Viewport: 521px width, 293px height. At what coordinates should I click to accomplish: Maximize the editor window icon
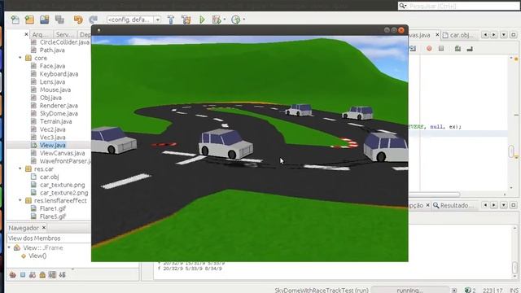point(514,35)
